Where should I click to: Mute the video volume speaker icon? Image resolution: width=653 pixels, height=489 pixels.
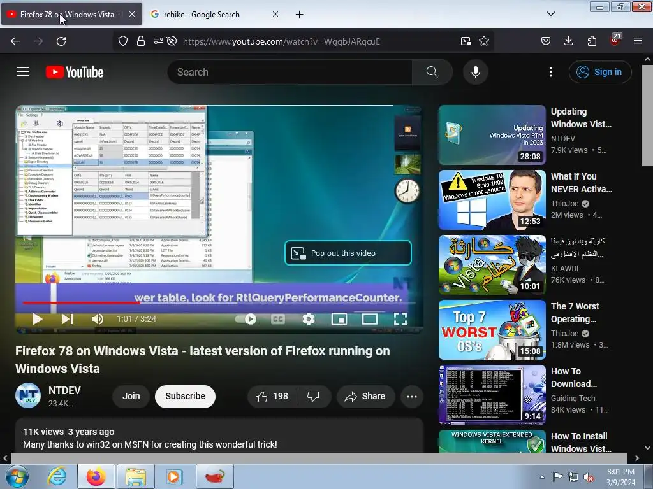point(97,319)
